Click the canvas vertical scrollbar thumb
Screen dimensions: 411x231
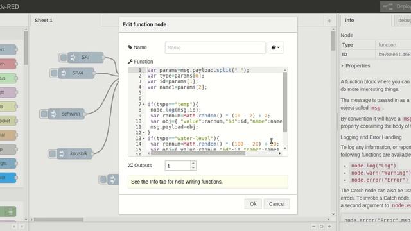pyautogui.click(x=333, y=41)
